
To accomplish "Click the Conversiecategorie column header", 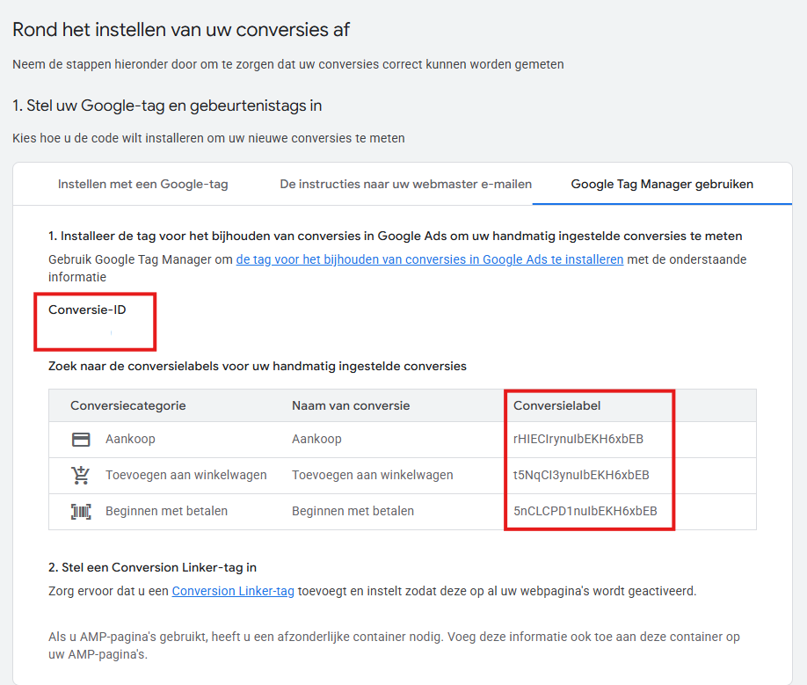I will pyautogui.click(x=128, y=405).
